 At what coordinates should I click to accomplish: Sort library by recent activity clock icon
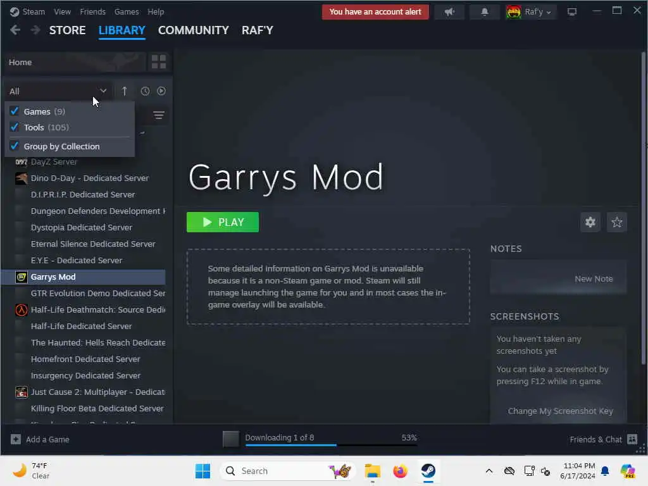click(x=145, y=91)
